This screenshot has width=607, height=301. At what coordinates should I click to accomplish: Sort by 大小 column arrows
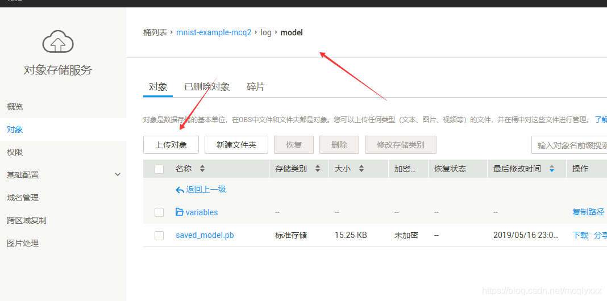[361, 169]
